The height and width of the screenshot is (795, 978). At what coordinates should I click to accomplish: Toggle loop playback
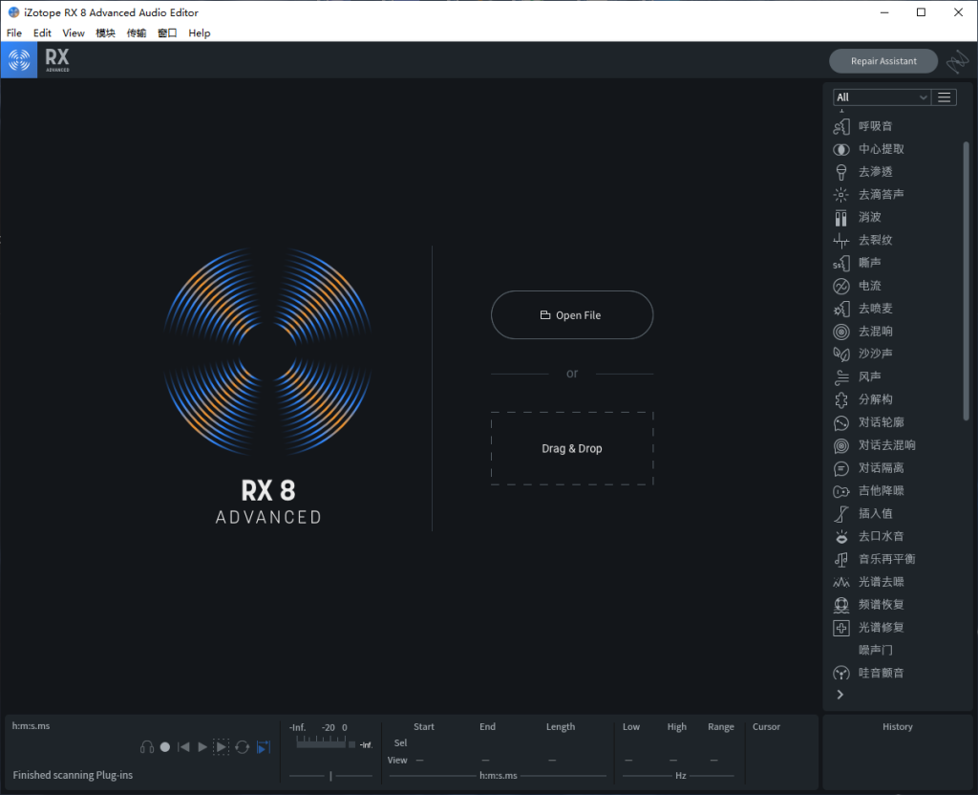coord(243,747)
